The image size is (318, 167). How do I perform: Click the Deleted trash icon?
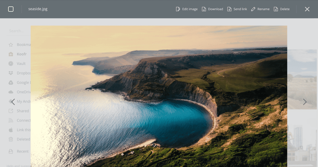pos(11,139)
